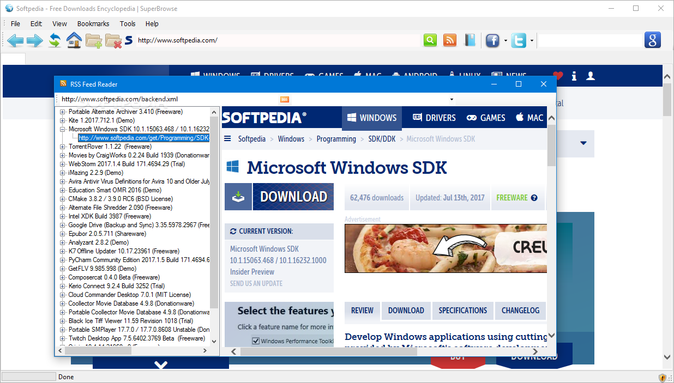Select the highlighted softpedia.com/get/Programming URL item
The height and width of the screenshot is (383, 674).
click(x=143, y=138)
